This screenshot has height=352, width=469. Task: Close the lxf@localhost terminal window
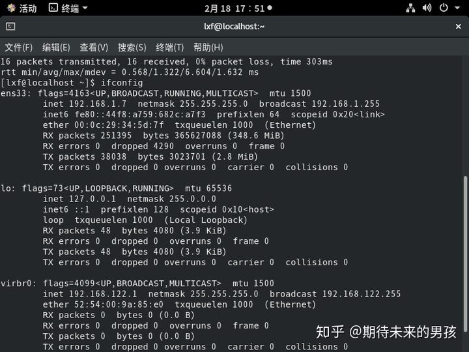pos(458,27)
